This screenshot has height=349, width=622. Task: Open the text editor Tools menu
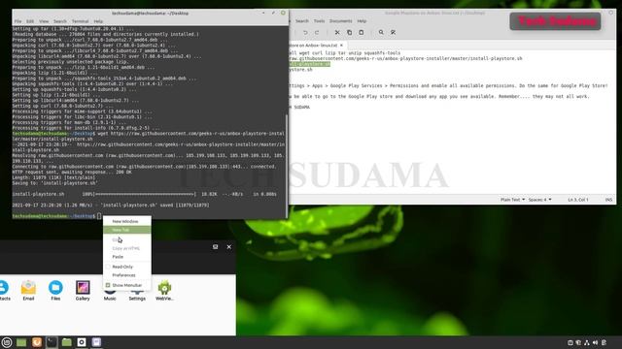[319, 21]
